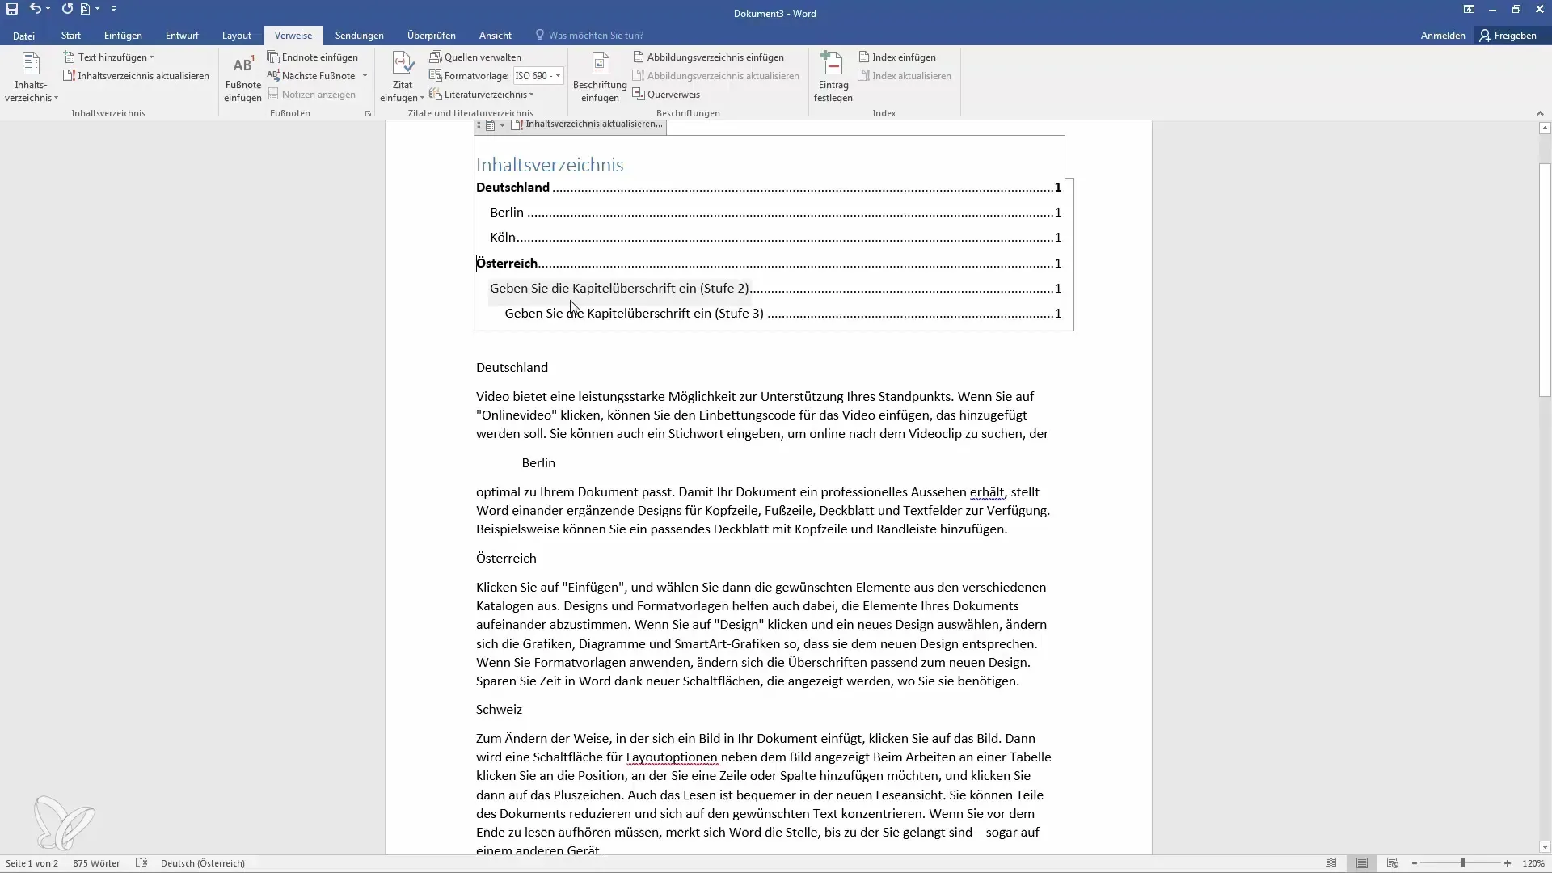Image resolution: width=1552 pixels, height=873 pixels.
Task: Click the Inhaltsverzeichnis aktualisieren tab above the TOC
Action: coord(588,124)
